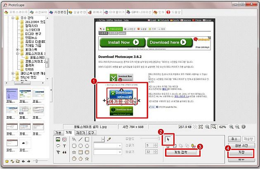The width and height of the screenshot is (260, 169).
Task: Select the freehand scribble drawing tool
Action: tap(74, 139)
